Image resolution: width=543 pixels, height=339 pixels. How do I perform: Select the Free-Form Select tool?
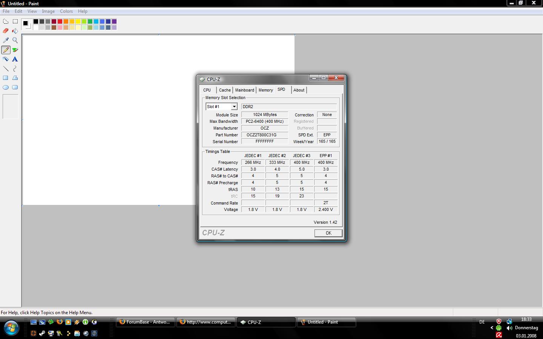pos(6,21)
